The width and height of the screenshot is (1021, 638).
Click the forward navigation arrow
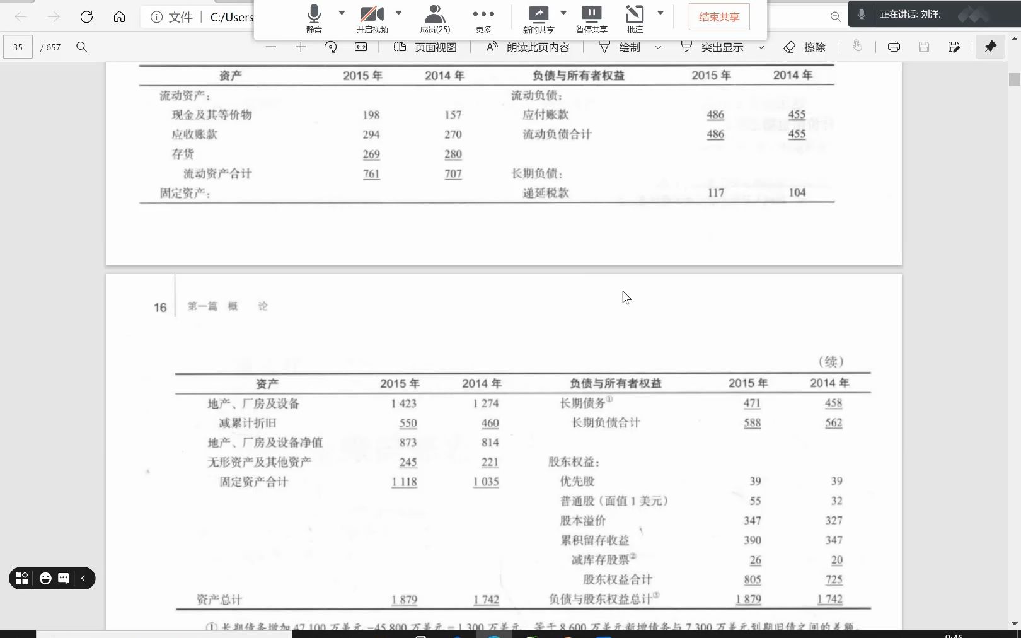54,17
